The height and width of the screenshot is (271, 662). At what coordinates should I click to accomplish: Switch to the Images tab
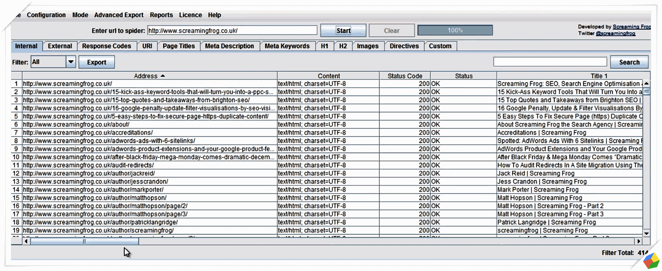click(x=368, y=46)
